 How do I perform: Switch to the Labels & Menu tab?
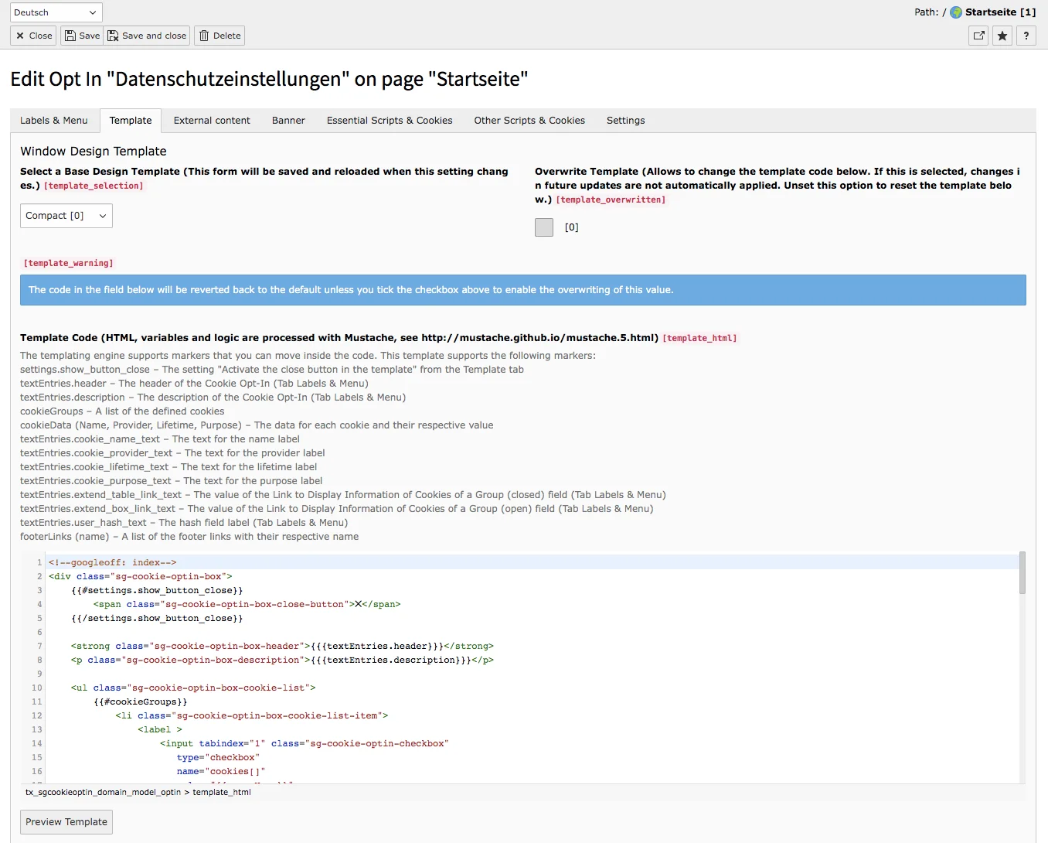53,120
